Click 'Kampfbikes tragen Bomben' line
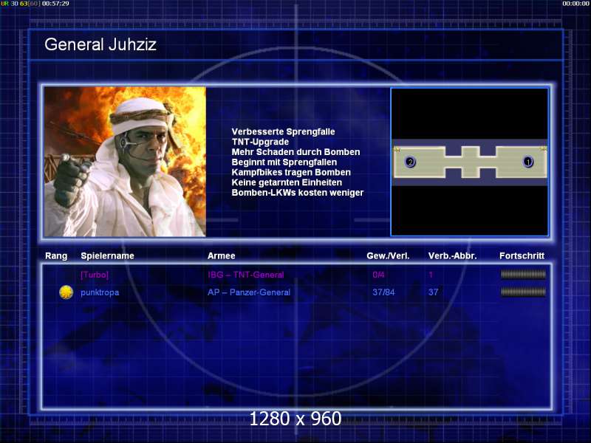Viewport: 591px width, 443px height. point(291,172)
